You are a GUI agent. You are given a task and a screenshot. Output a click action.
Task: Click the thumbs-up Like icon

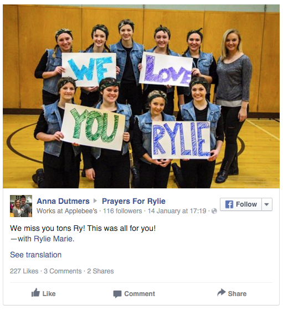pyautogui.click(x=35, y=293)
